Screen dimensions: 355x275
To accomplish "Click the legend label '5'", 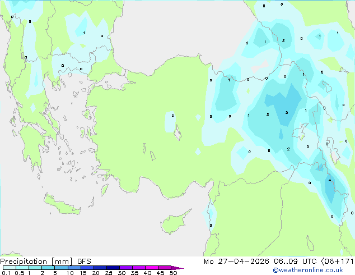I will [x=55, y=273].
